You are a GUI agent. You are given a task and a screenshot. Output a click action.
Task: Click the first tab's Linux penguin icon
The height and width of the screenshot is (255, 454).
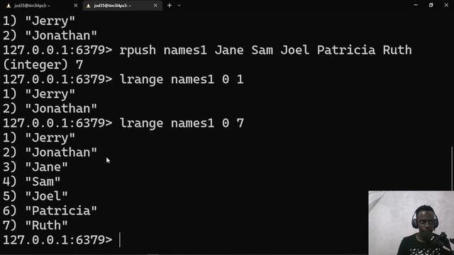pos(9,6)
